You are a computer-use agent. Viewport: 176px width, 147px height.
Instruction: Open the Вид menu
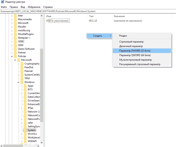click(23, 7)
